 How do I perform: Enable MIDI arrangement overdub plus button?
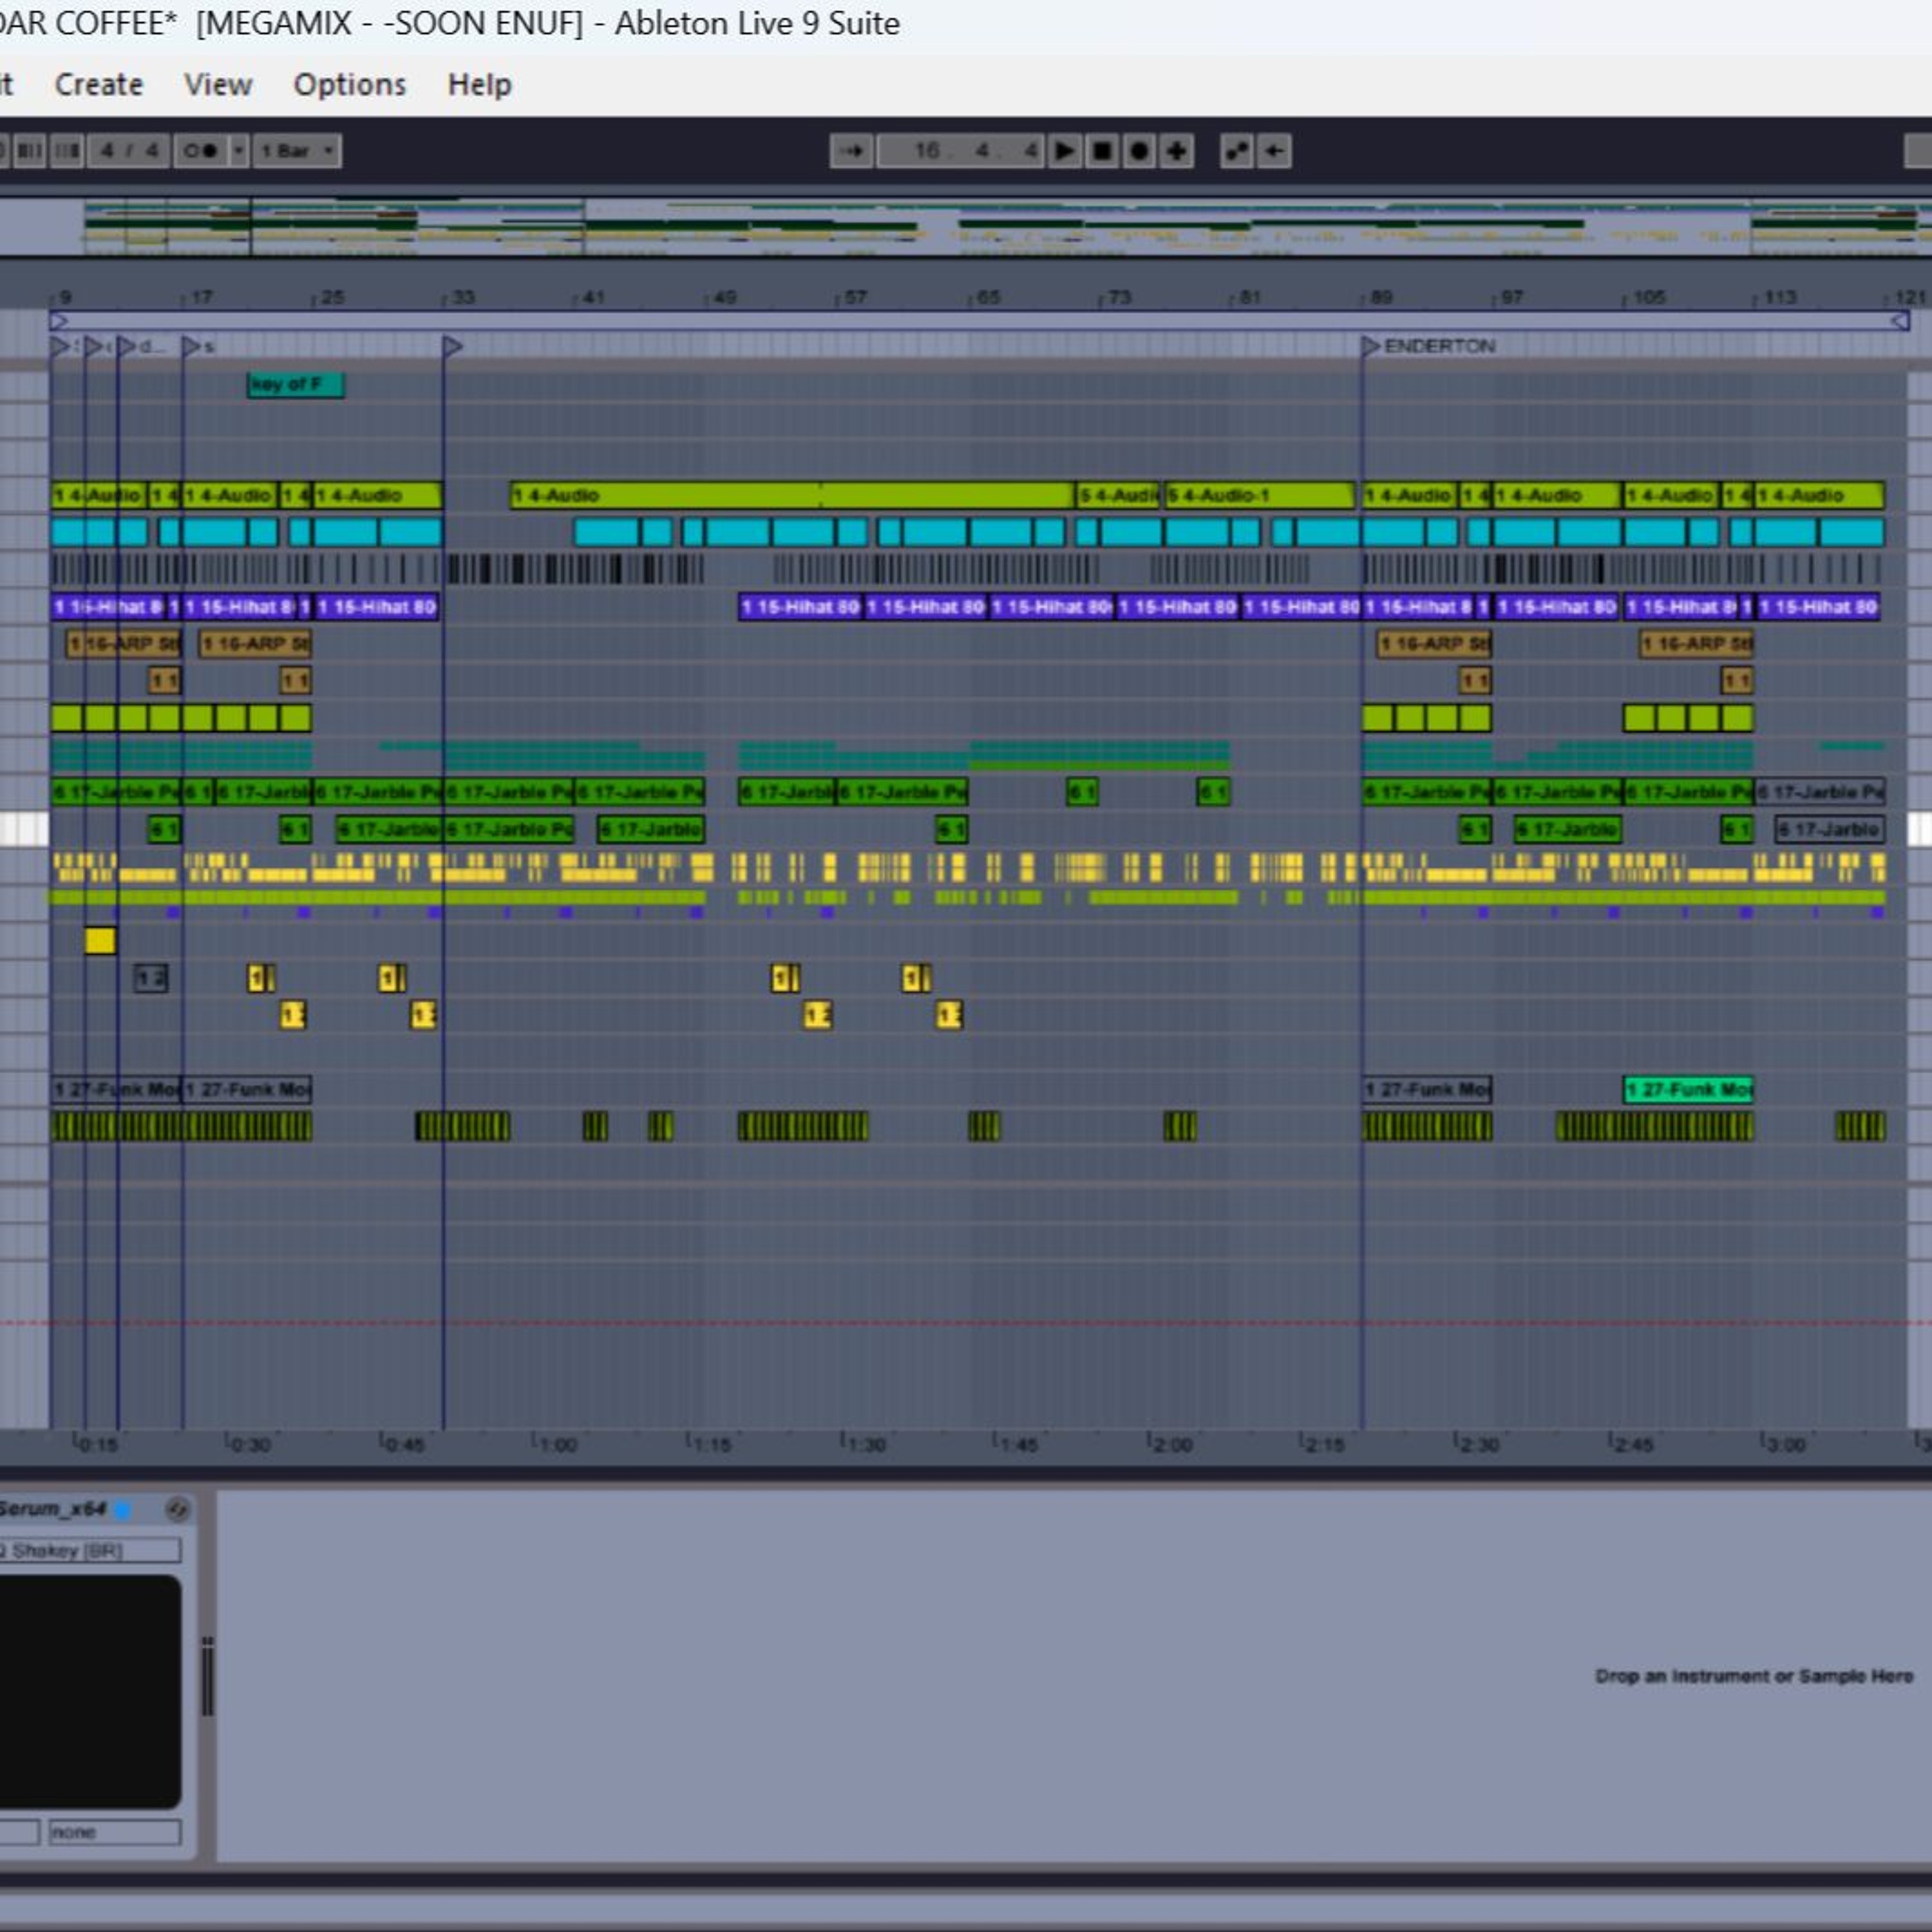point(1177,151)
